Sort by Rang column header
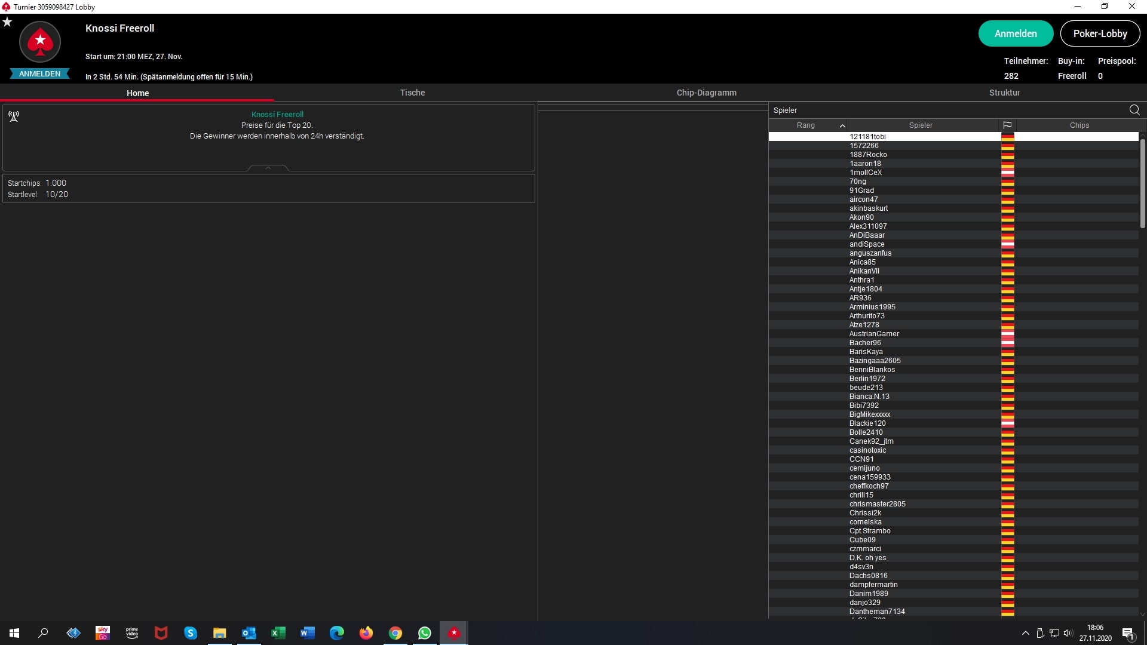 (x=805, y=125)
